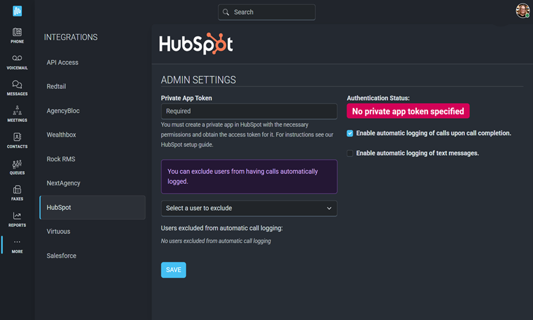
Task: Click the Private App Token field
Action: pyautogui.click(x=249, y=111)
